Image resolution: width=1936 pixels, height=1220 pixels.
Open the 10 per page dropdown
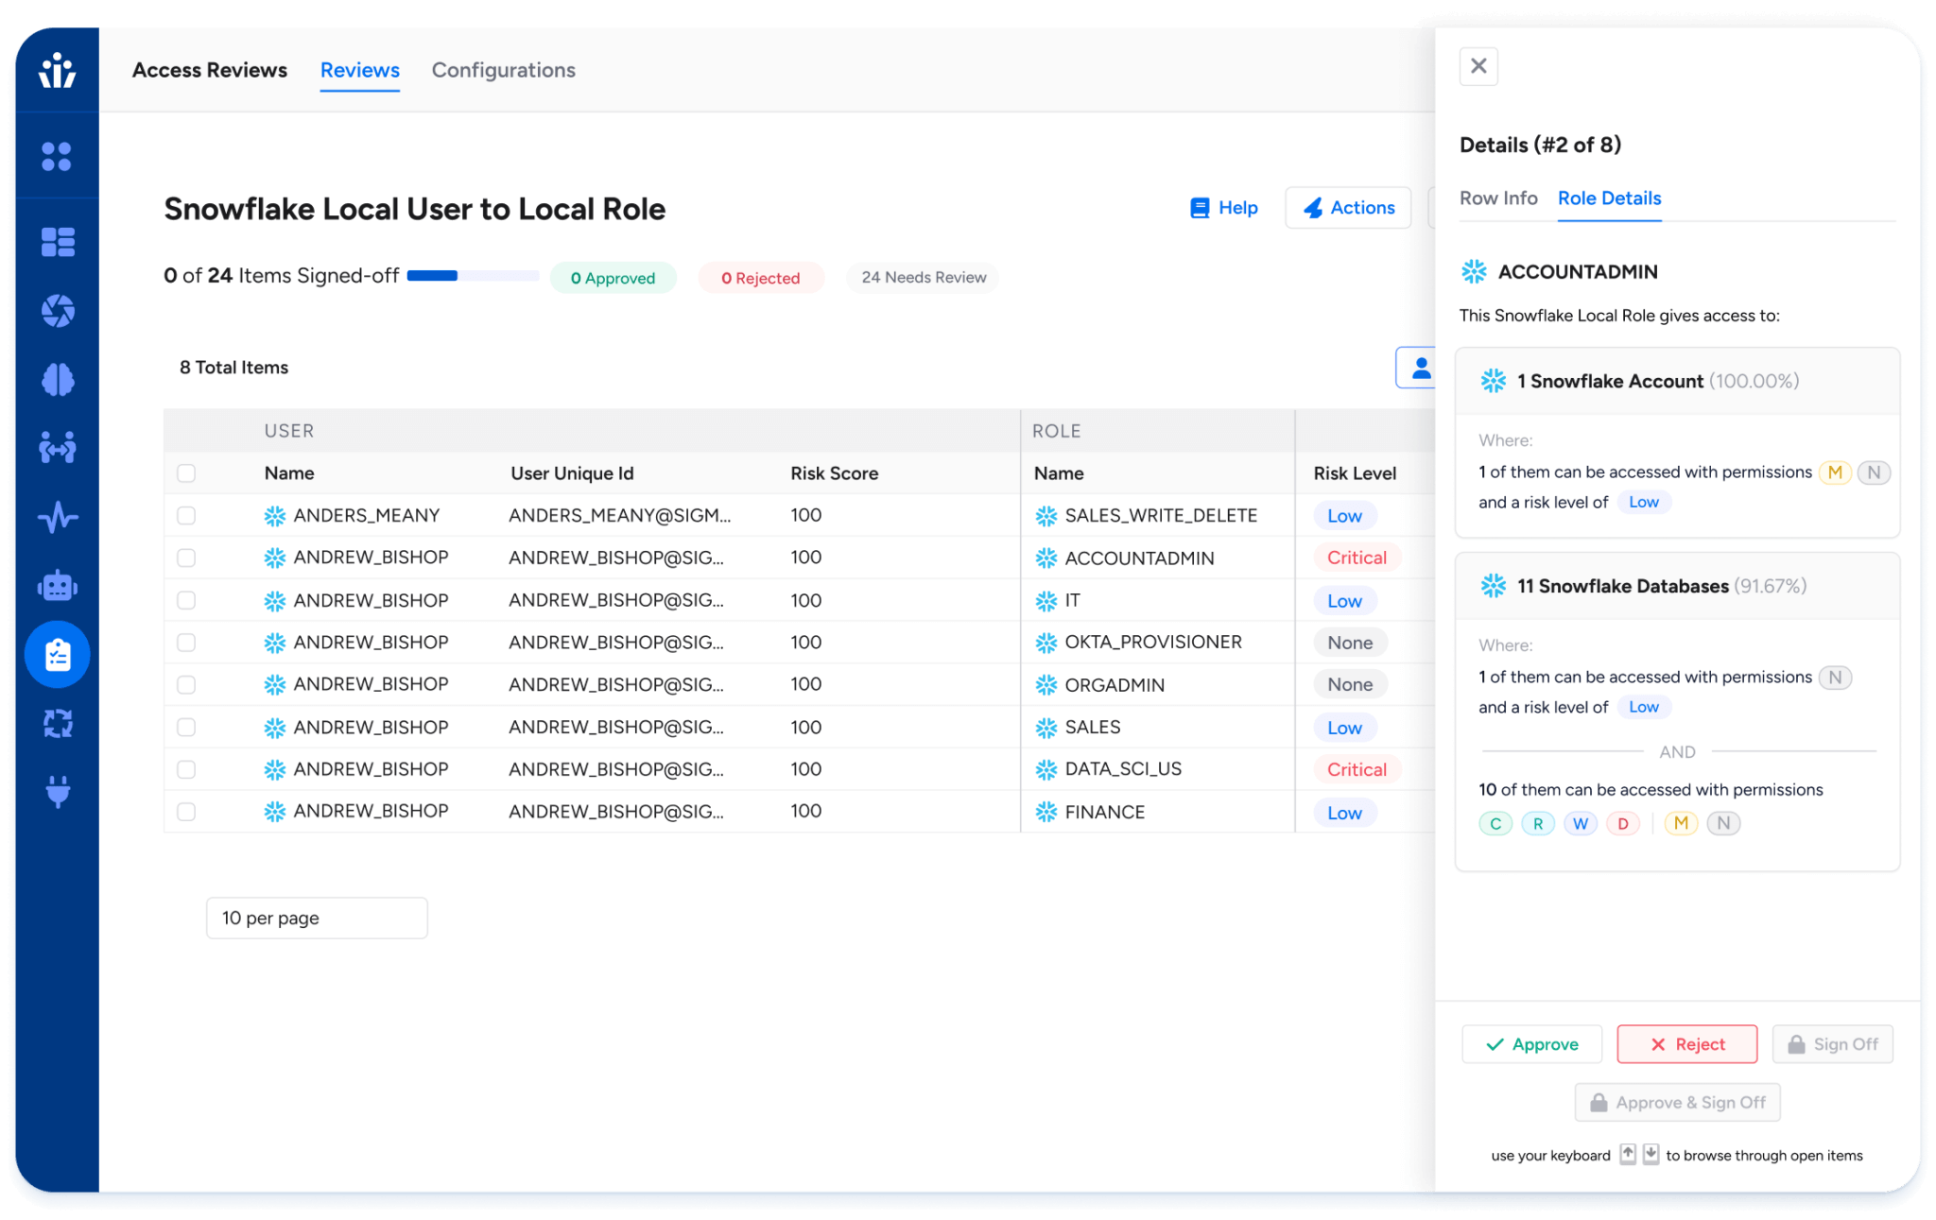tap(317, 917)
